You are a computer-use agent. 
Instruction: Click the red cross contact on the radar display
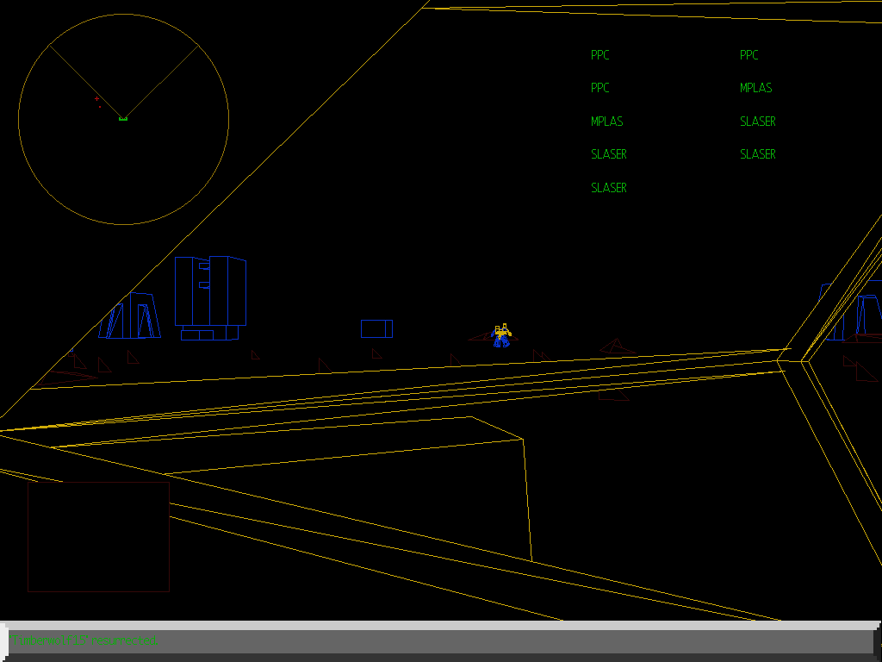96,99
